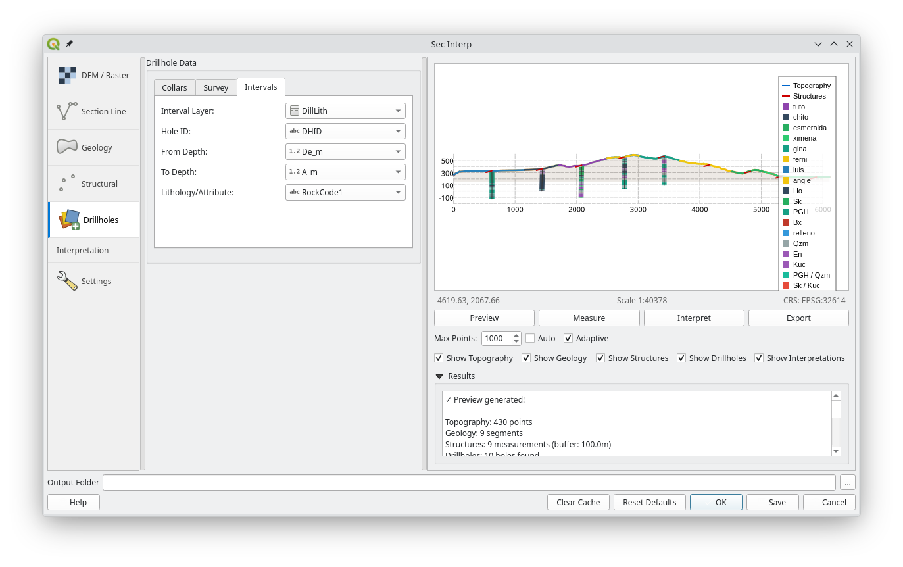
Task: Open the Settings panel
Action: pyautogui.click(x=93, y=281)
